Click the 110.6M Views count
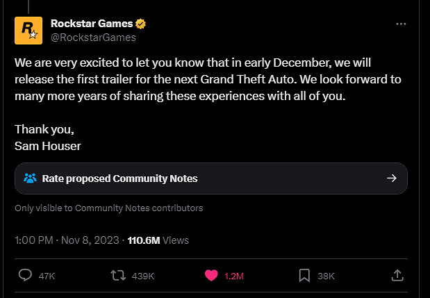 [x=158, y=240]
